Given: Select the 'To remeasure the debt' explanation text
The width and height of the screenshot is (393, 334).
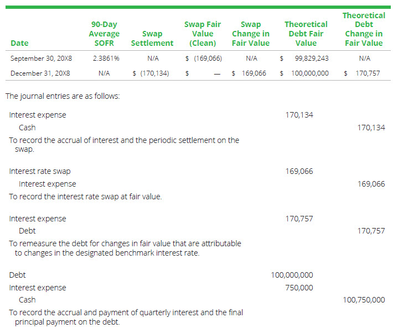Looking at the screenshot, I should coord(125,248).
